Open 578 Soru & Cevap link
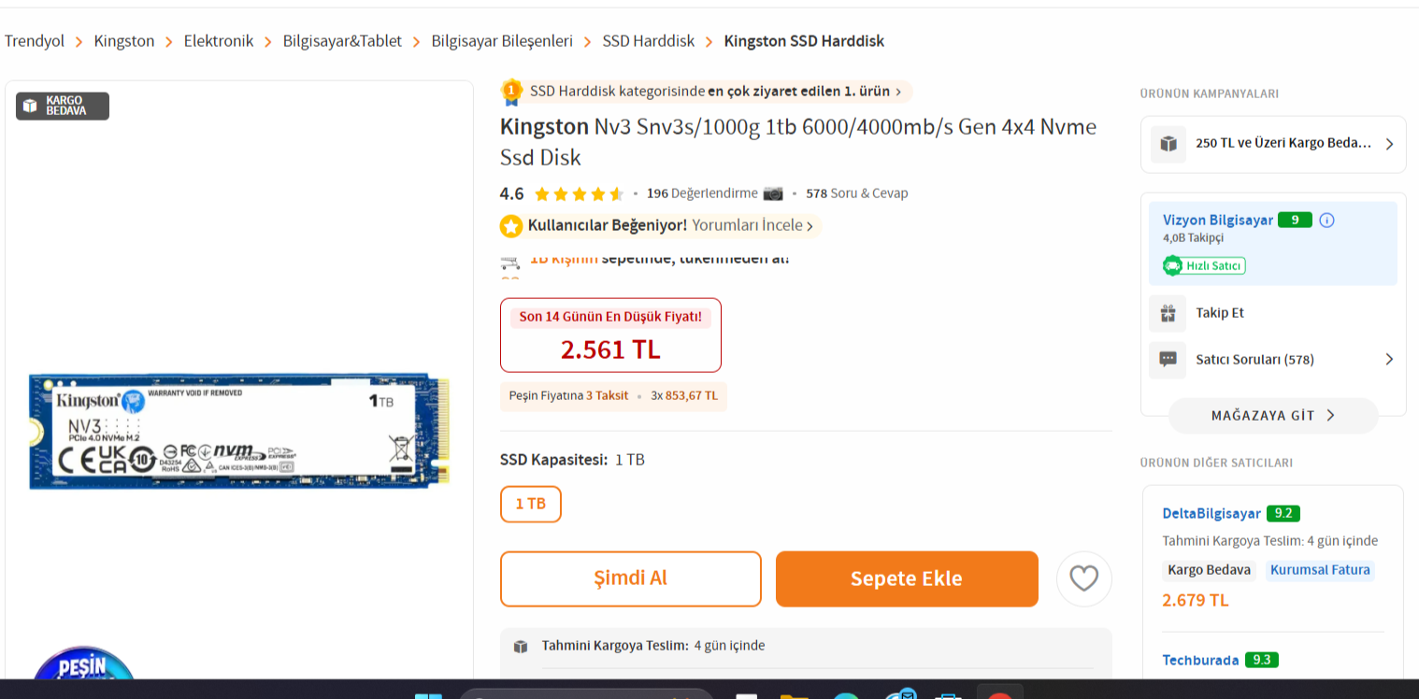Image resolution: width=1419 pixels, height=699 pixels. [x=857, y=193]
